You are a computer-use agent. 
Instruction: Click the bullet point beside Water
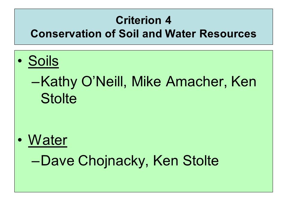20,140
